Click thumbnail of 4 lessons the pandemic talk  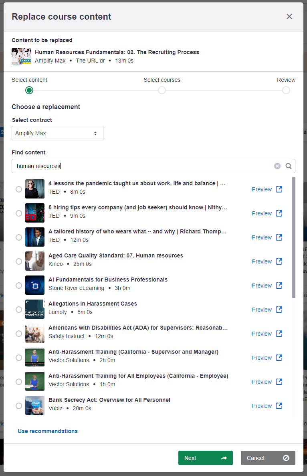click(35, 189)
